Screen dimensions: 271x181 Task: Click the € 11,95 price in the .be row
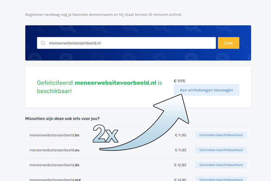click(181, 135)
